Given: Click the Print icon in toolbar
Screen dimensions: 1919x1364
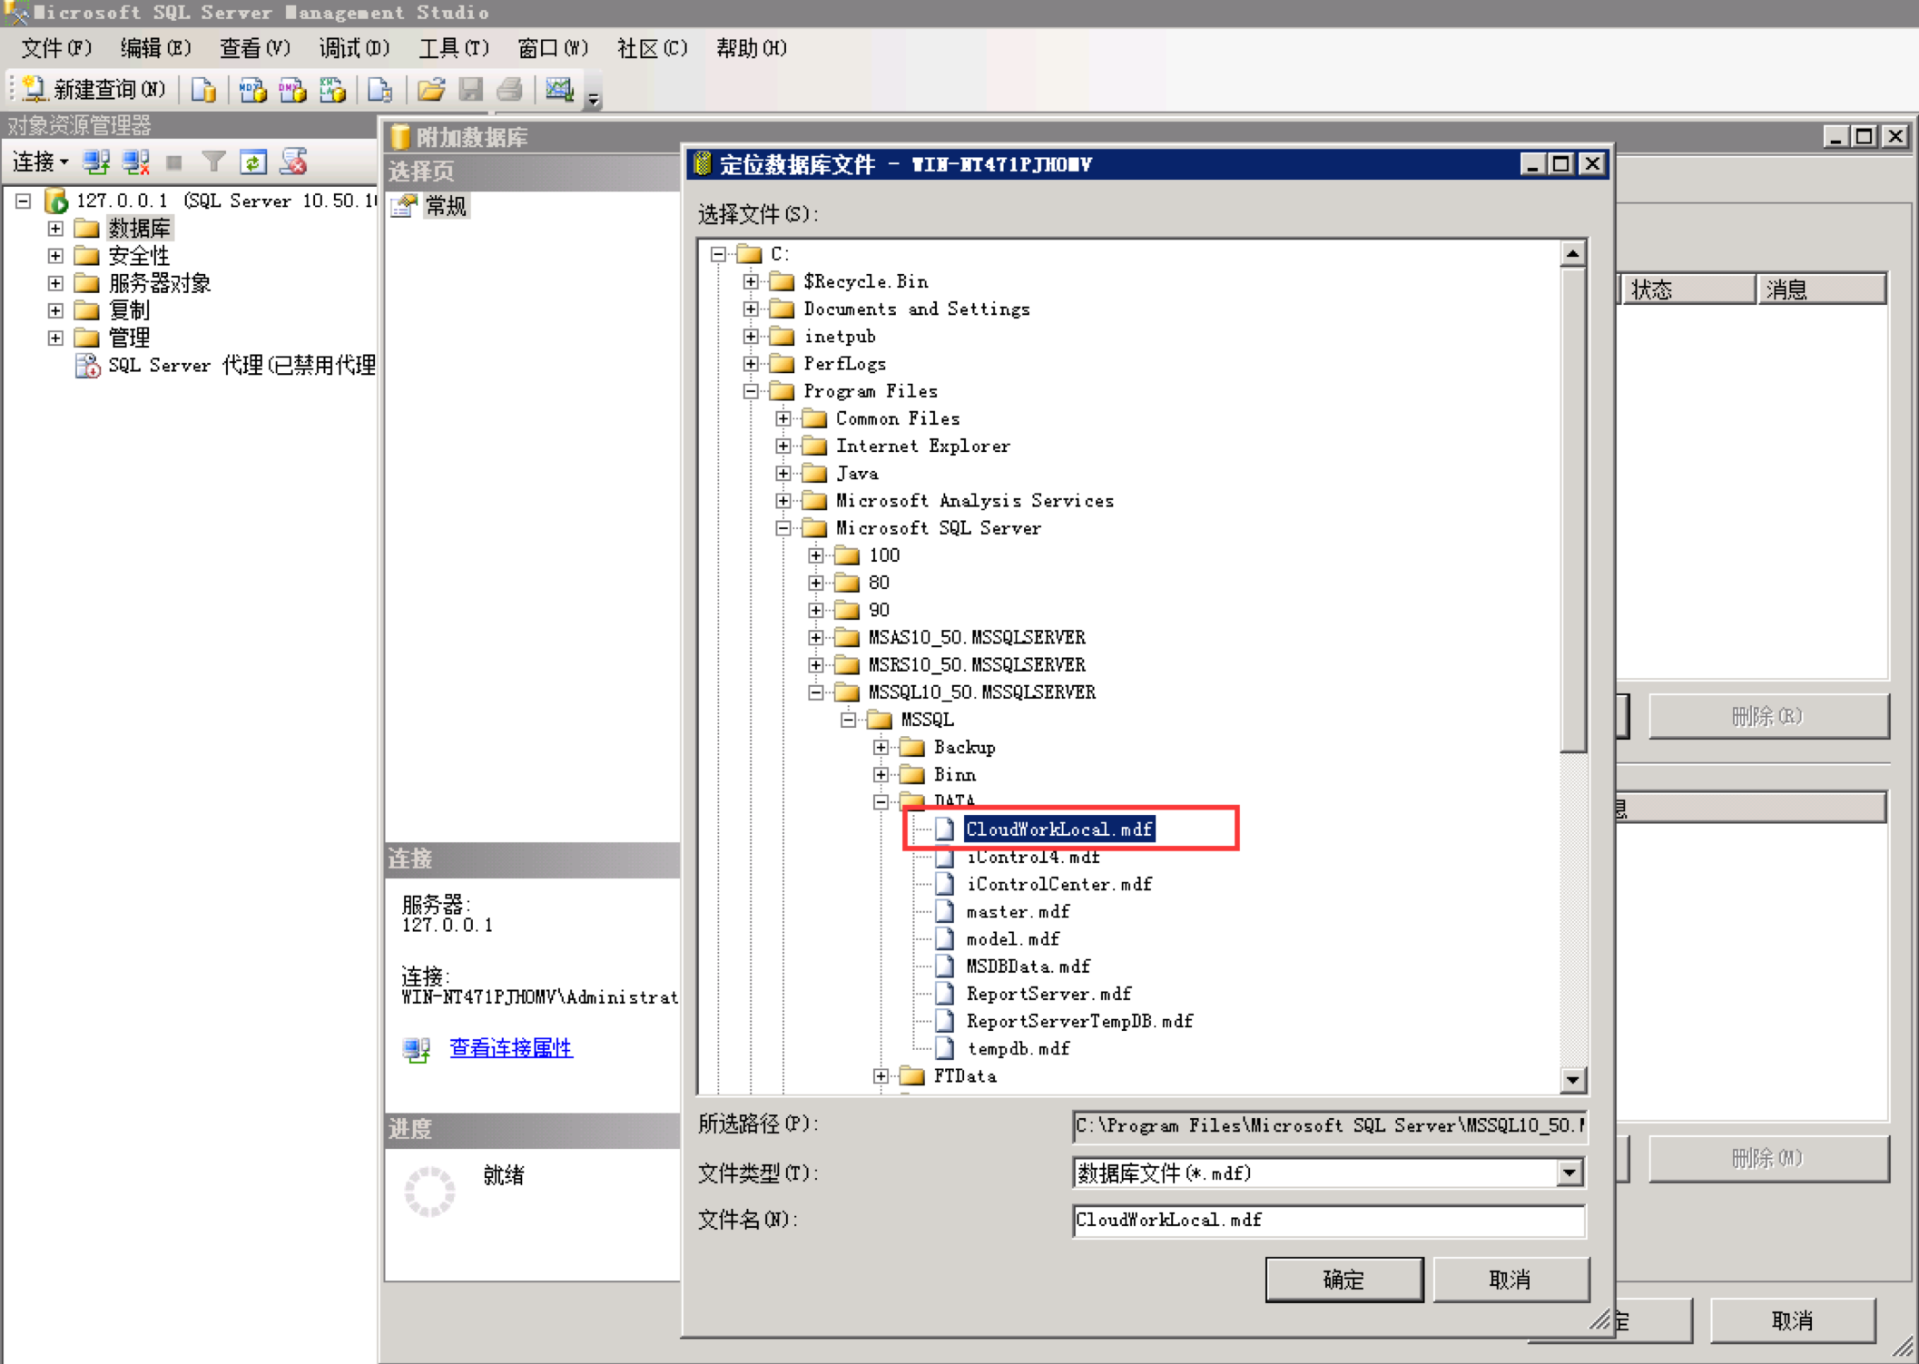Looking at the screenshot, I should click(x=510, y=89).
